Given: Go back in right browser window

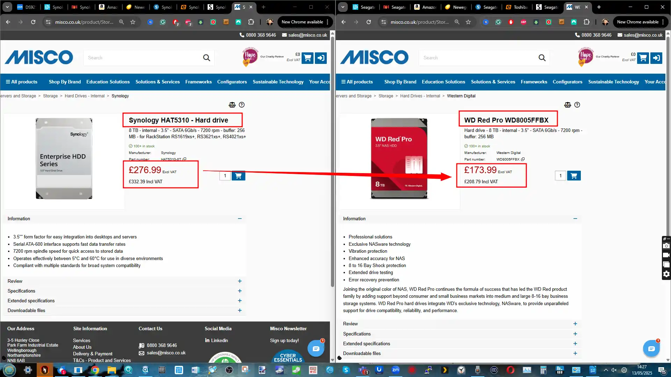Looking at the screenshot, I should pyautogui.click(x=344, y=22).
